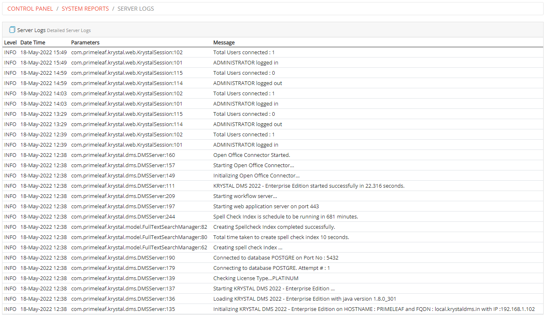Sort logs by the Level column header
Screen dimensions: 544x322
tap(10, 42)
